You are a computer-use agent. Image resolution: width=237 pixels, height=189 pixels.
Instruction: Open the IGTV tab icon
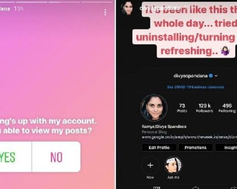click(196, 188)
